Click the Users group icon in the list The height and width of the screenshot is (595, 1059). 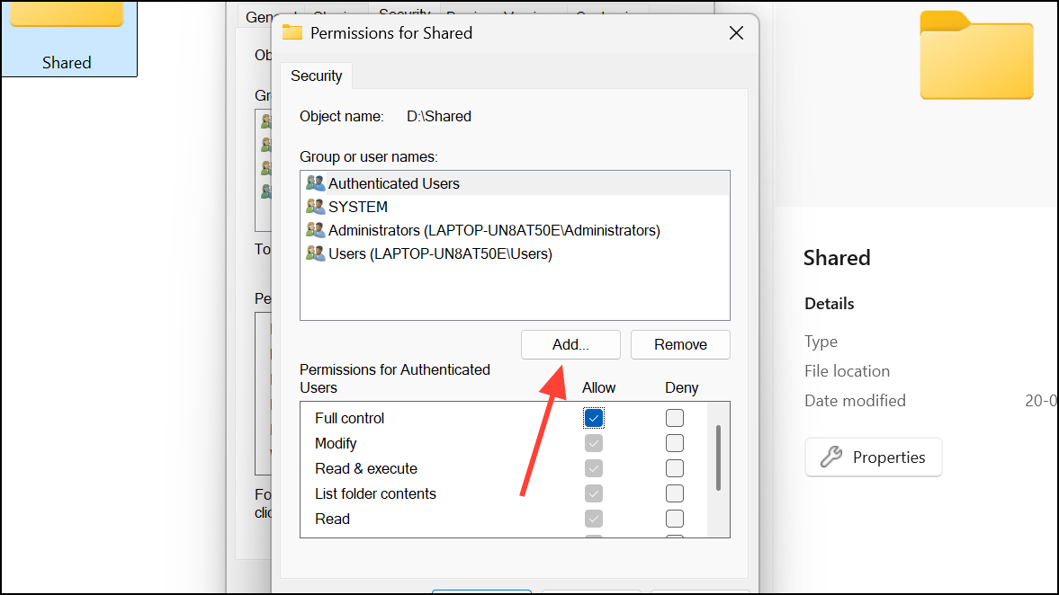point(316,253)
